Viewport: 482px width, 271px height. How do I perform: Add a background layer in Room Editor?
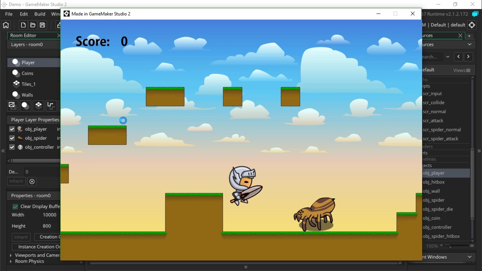[12, 106]
